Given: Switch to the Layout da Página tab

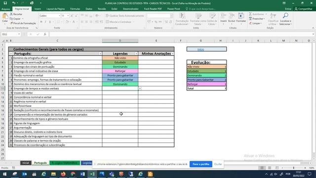Looking at the screenshot, I should pos(55,9).
